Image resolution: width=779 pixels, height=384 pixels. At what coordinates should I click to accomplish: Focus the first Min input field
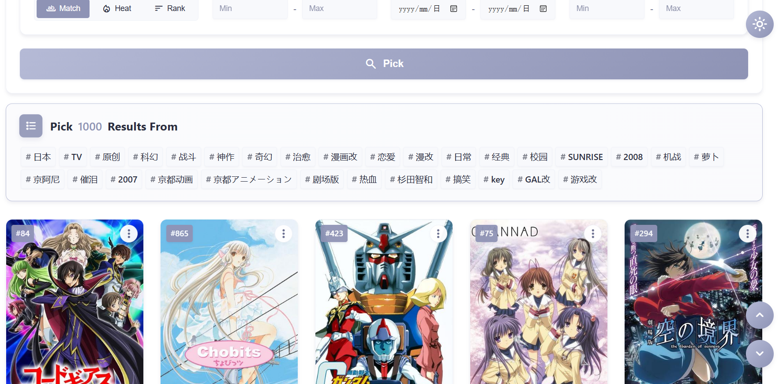coord(250,9)
